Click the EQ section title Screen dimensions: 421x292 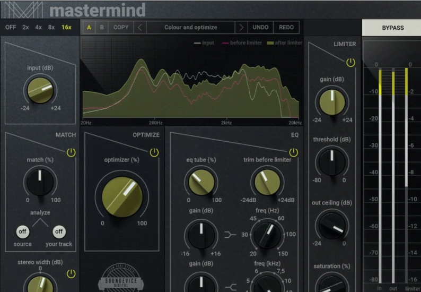click(295, 135)
